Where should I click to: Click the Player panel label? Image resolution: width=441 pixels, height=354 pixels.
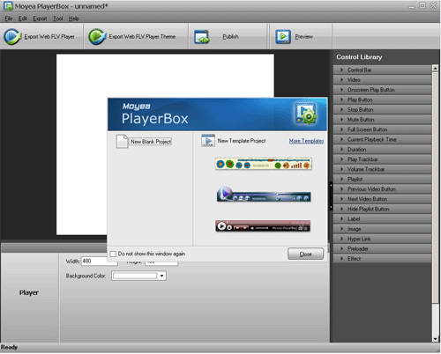tap(29, 292)
